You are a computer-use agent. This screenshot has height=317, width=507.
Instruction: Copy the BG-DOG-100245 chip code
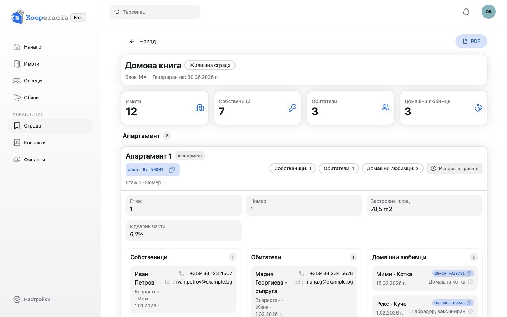point(469,303)
